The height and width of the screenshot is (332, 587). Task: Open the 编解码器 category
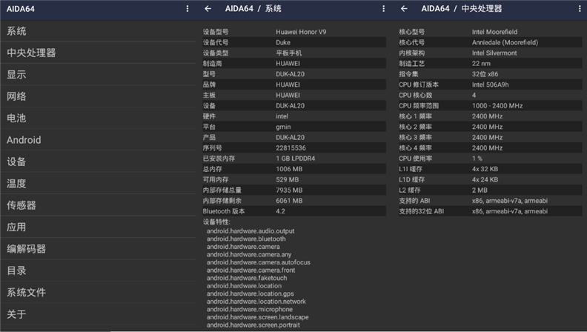click(x=98, y=249)
